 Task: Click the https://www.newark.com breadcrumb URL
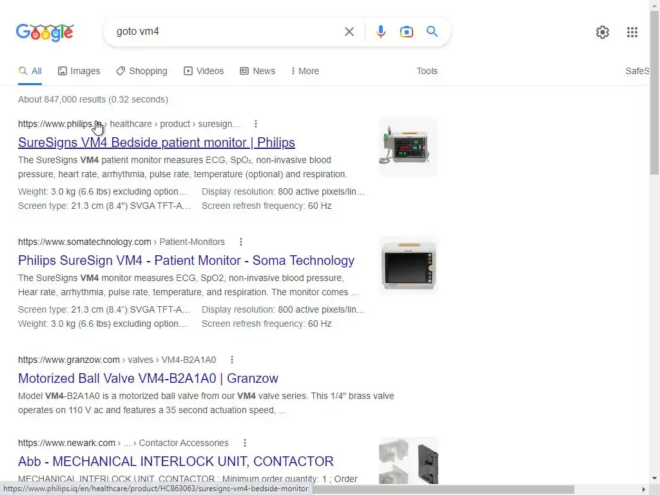coord(66,443)
